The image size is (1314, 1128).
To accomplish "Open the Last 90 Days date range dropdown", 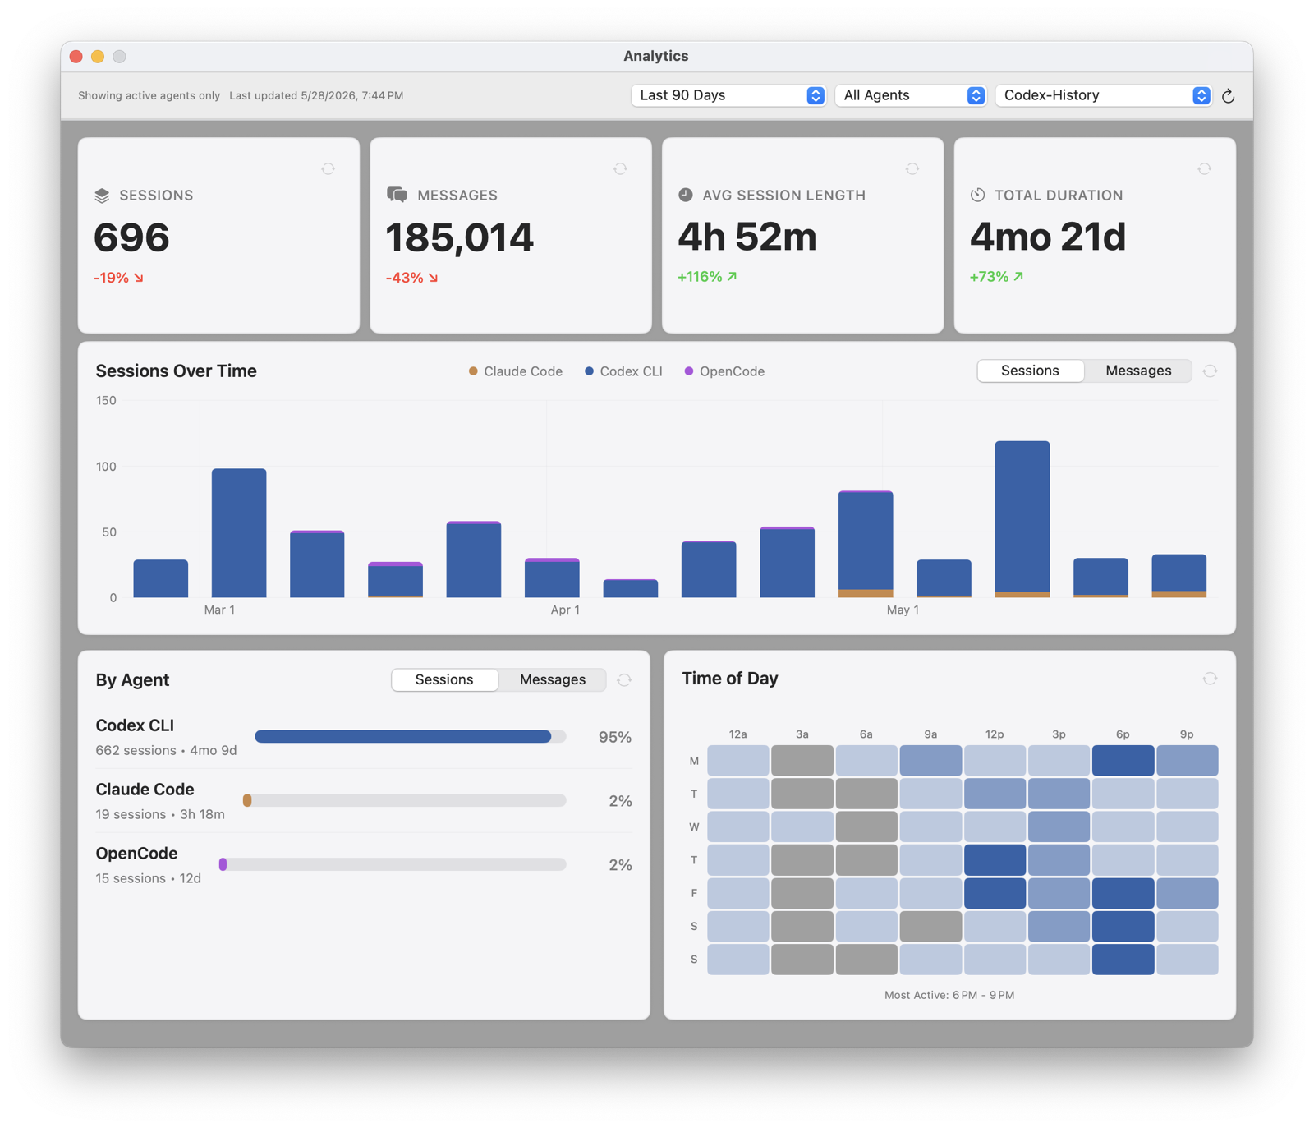I will (728, 95).
